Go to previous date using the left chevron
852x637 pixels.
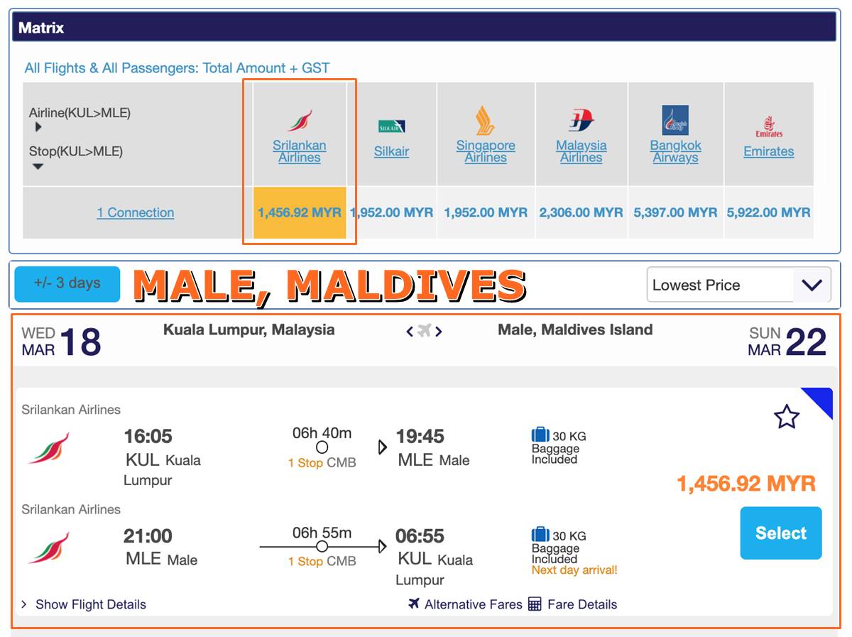tap(410, 331)
